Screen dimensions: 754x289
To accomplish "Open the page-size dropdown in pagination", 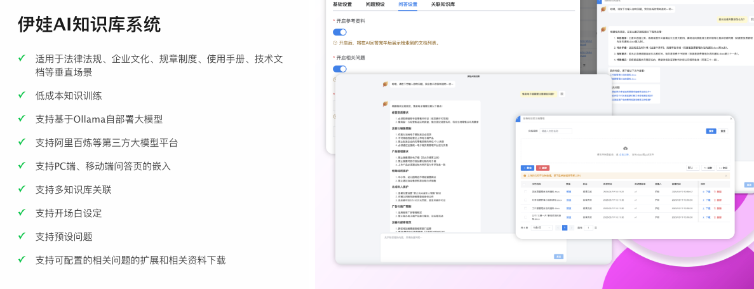I will click(x=541, y=227).
